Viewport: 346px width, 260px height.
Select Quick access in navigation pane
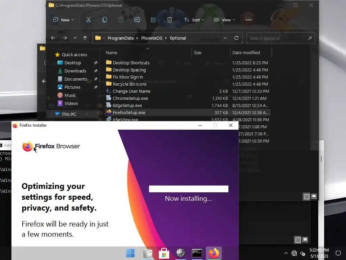coord(74,55)
